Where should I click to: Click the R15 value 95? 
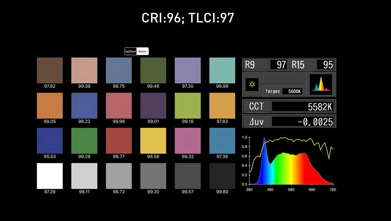325,65
